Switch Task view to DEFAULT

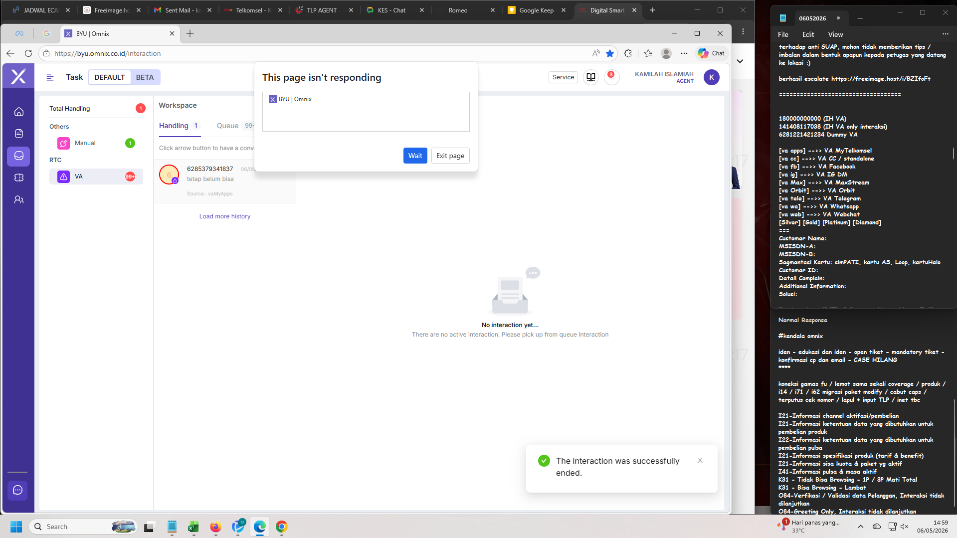pyautogui.click(x=110, y=77)
